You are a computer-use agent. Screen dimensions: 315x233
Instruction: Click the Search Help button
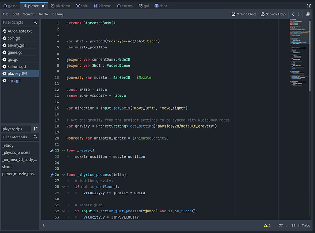pos(273,14)
